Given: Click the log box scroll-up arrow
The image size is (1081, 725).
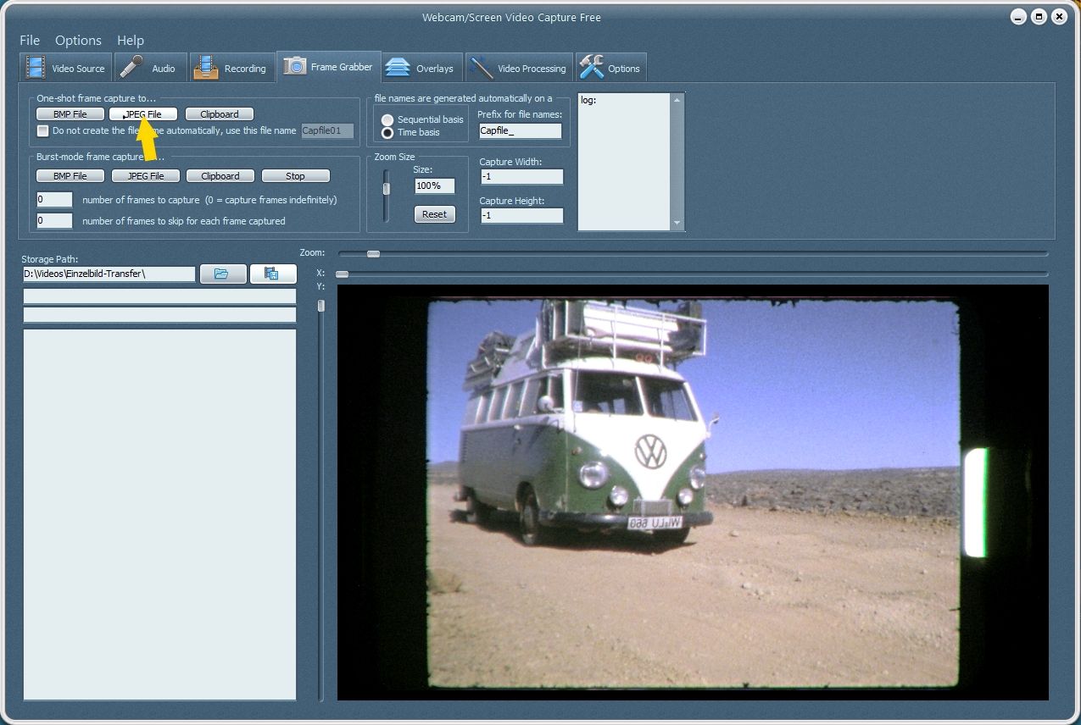Looking at the screenshot, I should pos(677,100).
